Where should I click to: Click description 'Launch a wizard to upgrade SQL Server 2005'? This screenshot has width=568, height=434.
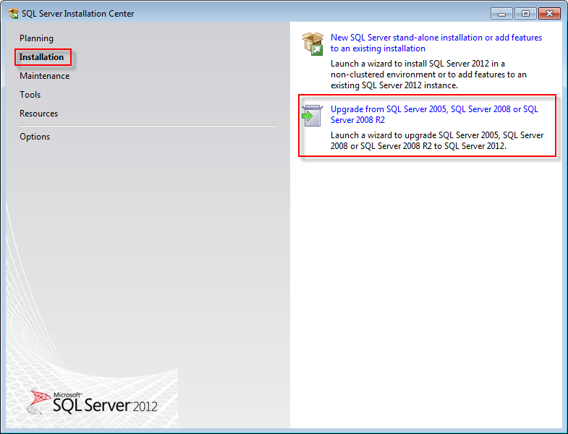click(437, 140)
